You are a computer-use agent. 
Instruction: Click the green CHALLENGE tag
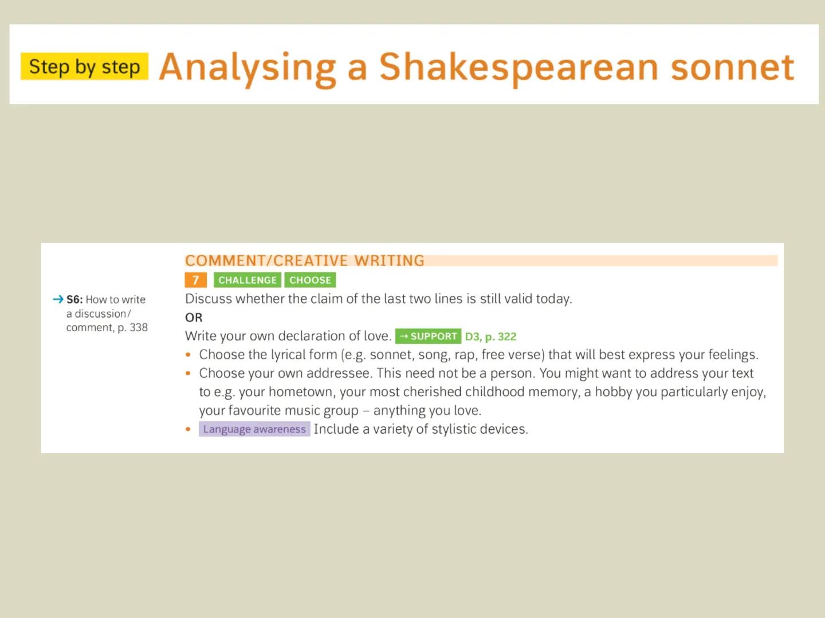pos(247,280)
